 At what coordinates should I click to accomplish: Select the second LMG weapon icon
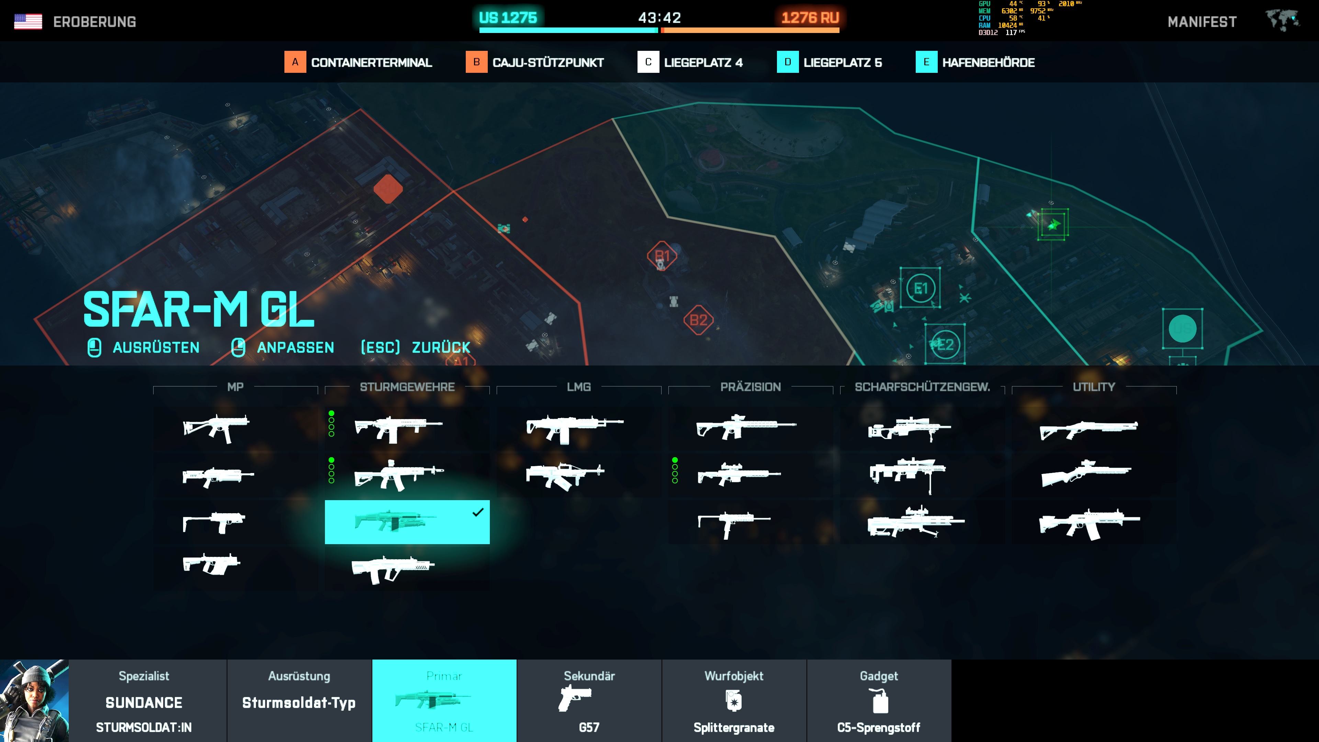(x=565, y=475)
